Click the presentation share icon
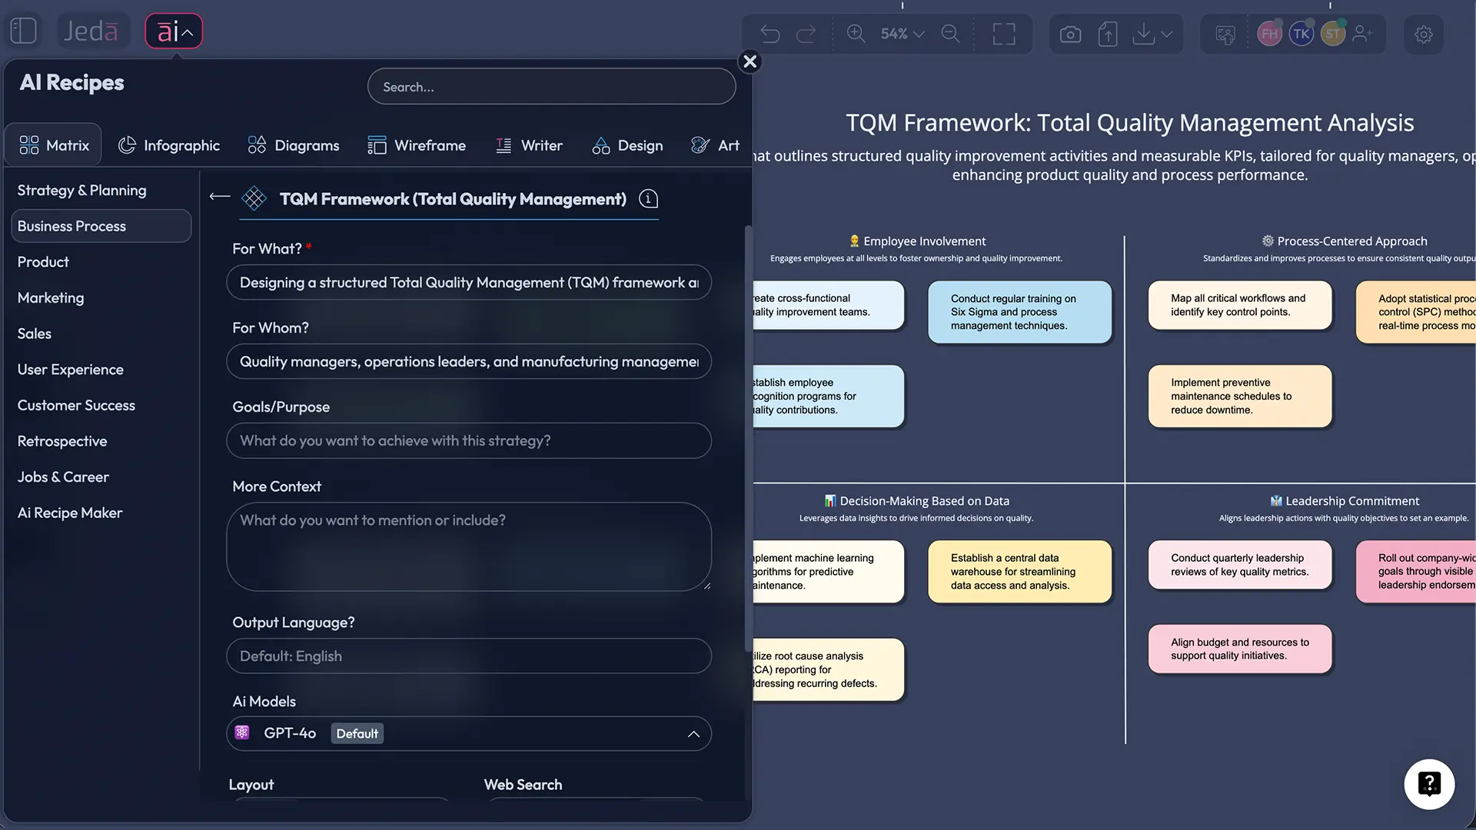 pos(1224,34)
